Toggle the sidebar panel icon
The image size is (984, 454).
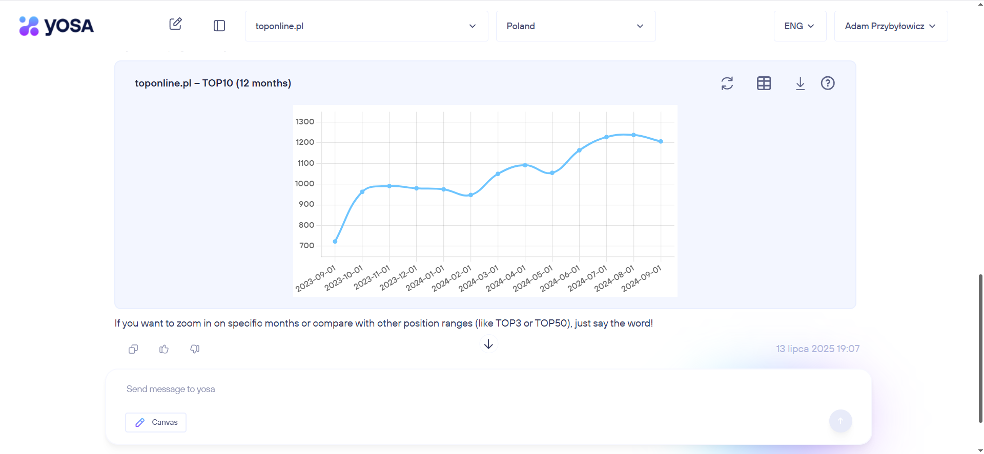point(219,26)
